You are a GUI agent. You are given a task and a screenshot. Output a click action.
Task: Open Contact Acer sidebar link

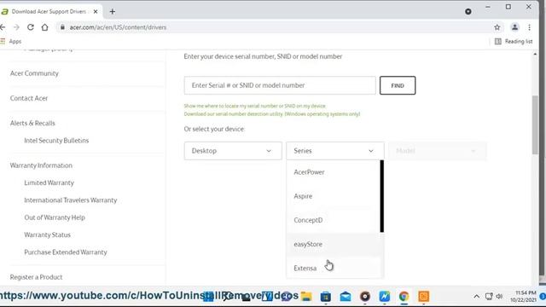29,98
